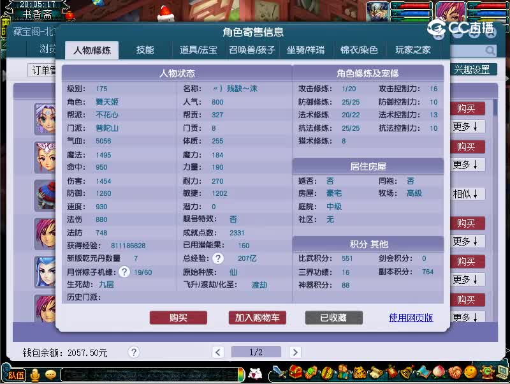Select the blue-haired character avatar thumbnail
The image size is (510, 384).
[45, 272]
